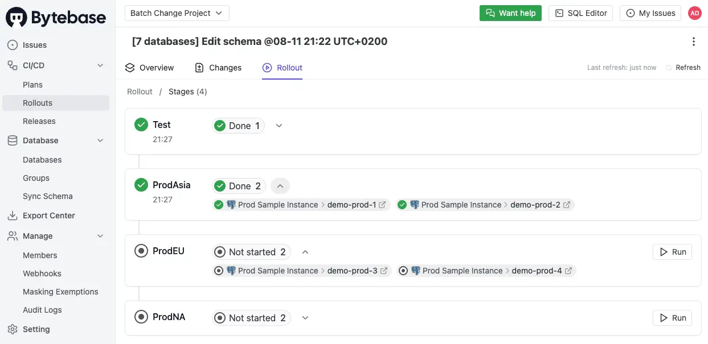Image resolution: width=708 pixels, height=344 pixels.
Task: Expand the ProdNA stage tasks
Action: click(x=305, y=318)
